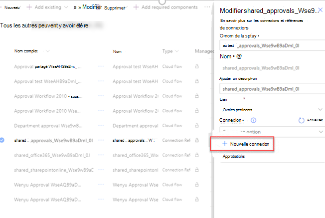Viewport: 325px width, 218px height.
Task: Click lock icon on shared_approvals row
Action: click(197, 140)
